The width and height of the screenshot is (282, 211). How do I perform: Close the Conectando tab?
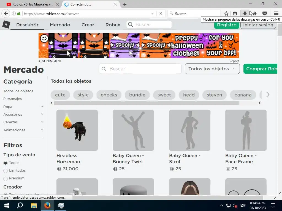click(115, 4)
